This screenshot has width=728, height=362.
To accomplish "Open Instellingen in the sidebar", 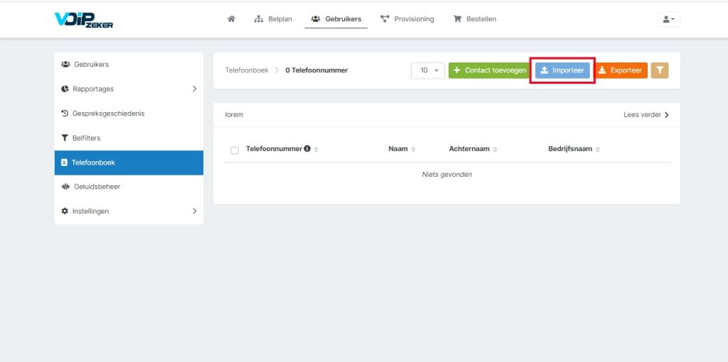I will pyautogui.click(x=129, y=212).
